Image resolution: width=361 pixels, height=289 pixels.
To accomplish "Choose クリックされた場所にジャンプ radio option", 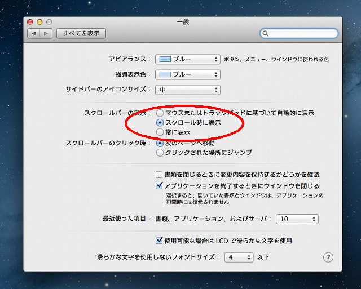I will (x=160, y=152).
